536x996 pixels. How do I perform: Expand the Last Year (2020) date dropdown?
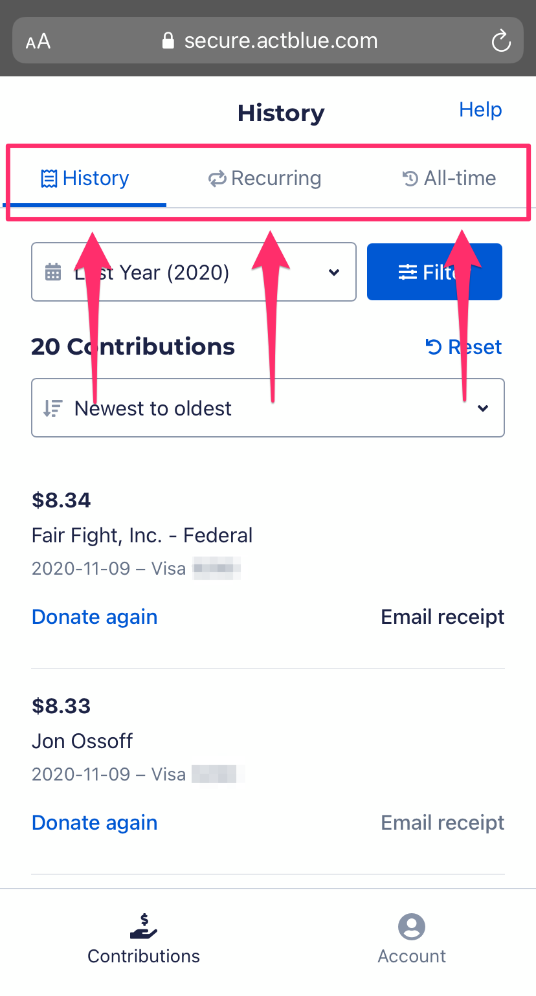(194, 272)
